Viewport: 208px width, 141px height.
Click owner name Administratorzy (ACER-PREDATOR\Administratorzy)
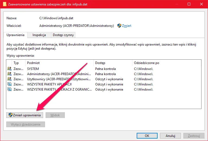pos(76,26)
